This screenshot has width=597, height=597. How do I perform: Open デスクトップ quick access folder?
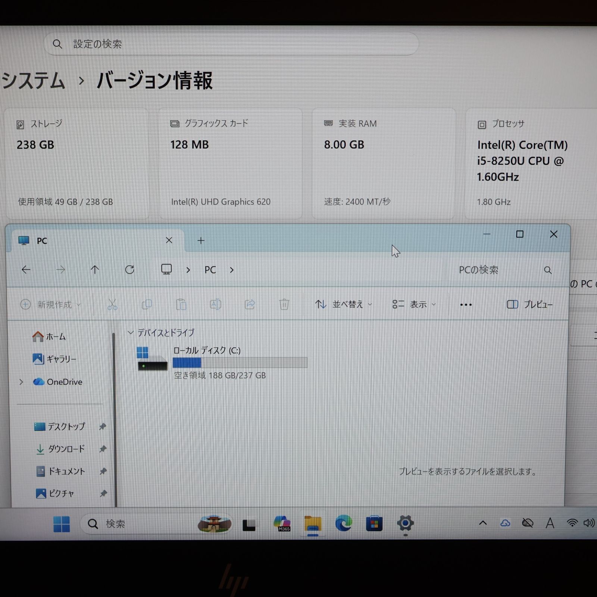pyautogui.click(x=60, y=426)
